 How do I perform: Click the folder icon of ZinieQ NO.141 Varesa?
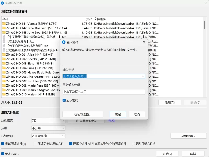pos(4,24)
